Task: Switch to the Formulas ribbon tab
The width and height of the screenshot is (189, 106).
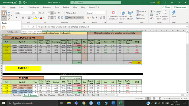Action: (x=47, y=7)
